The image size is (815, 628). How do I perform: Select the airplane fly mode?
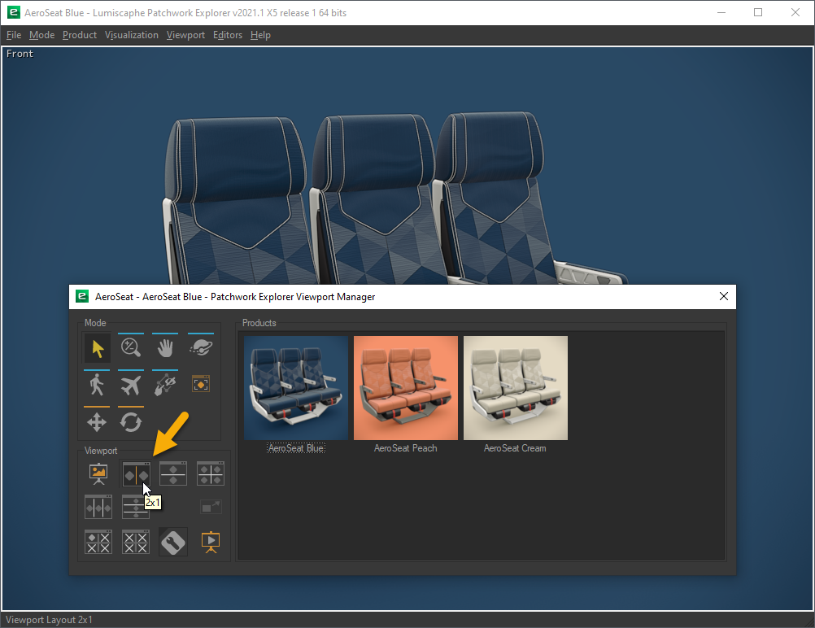pos(131,385)
